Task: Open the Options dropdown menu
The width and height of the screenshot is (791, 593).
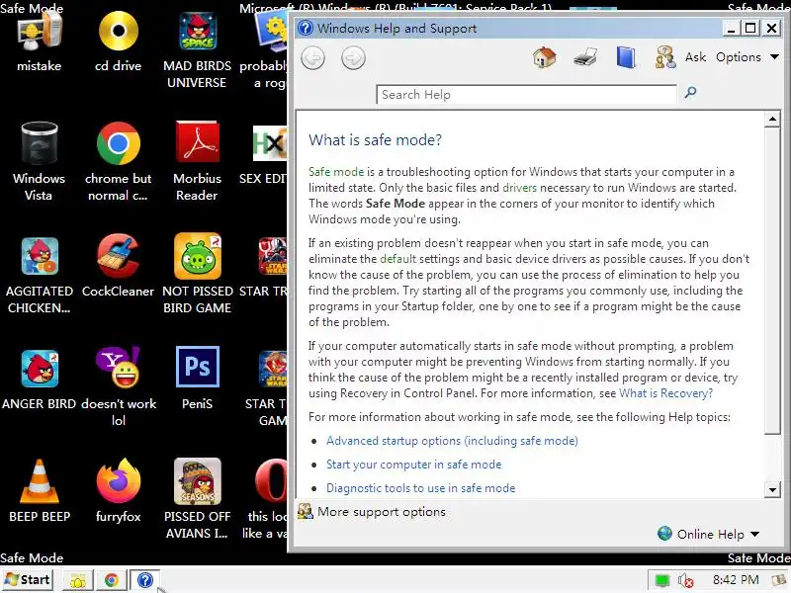Action: pos(747,57)
